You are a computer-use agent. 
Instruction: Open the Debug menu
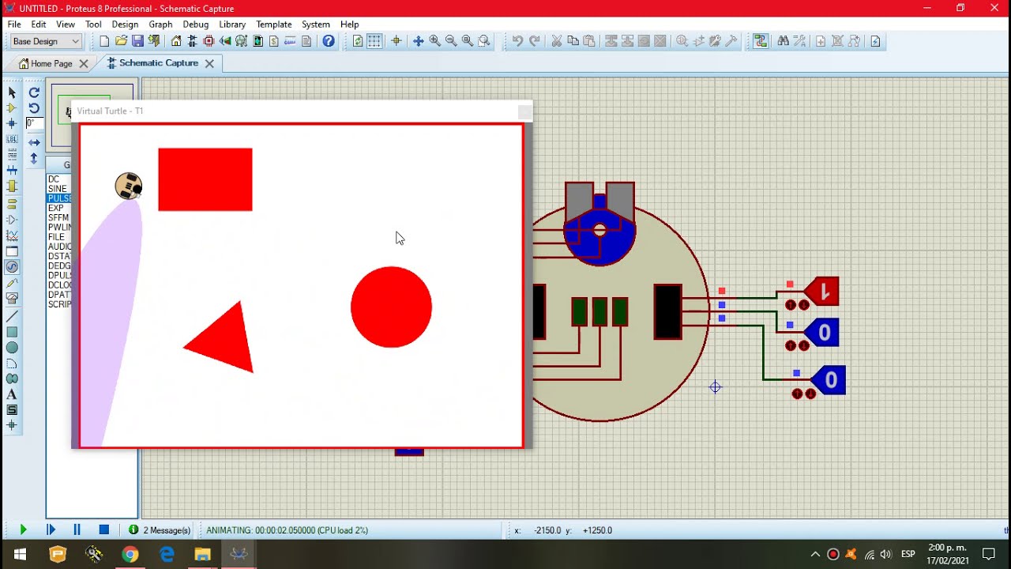tap(196, 24)
